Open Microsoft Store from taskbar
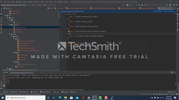 [x=71, y=97]
